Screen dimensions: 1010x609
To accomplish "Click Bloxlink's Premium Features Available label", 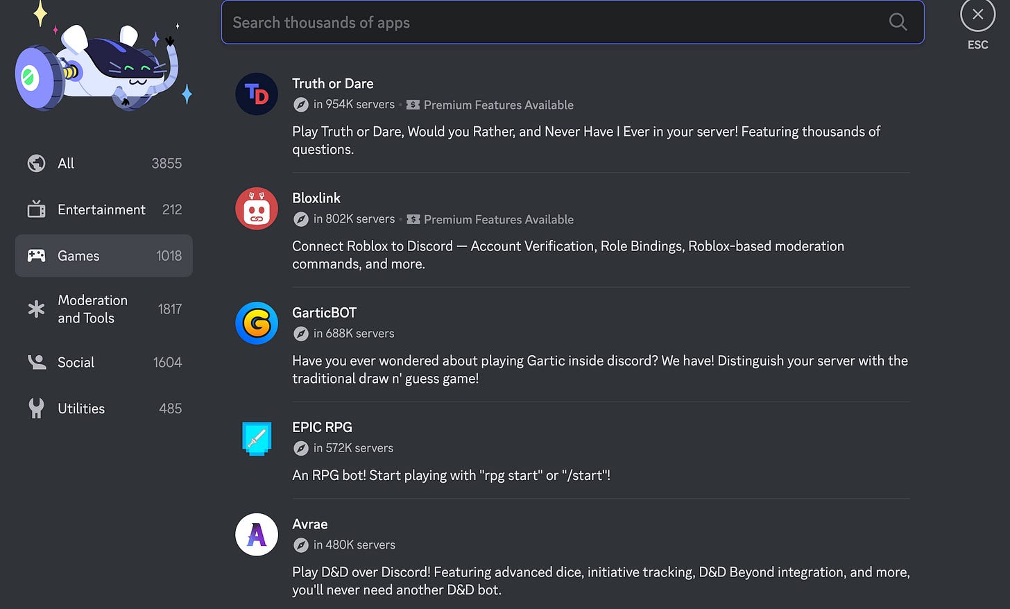I will (499, 219).
